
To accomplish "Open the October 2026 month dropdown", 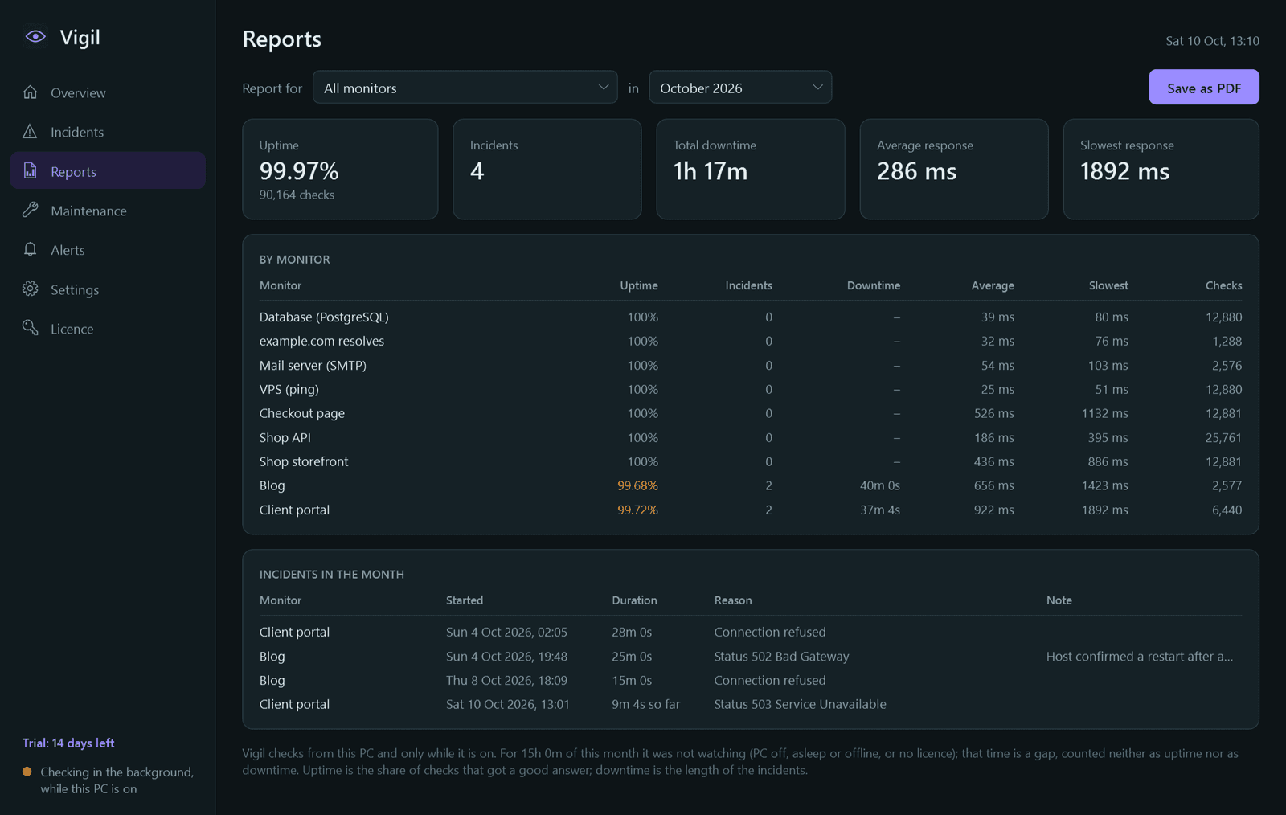I will point(740,88).
